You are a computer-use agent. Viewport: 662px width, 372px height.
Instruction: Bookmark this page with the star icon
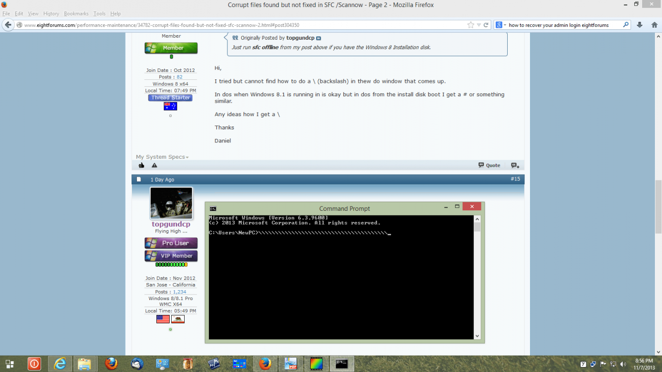click(470, 25)
